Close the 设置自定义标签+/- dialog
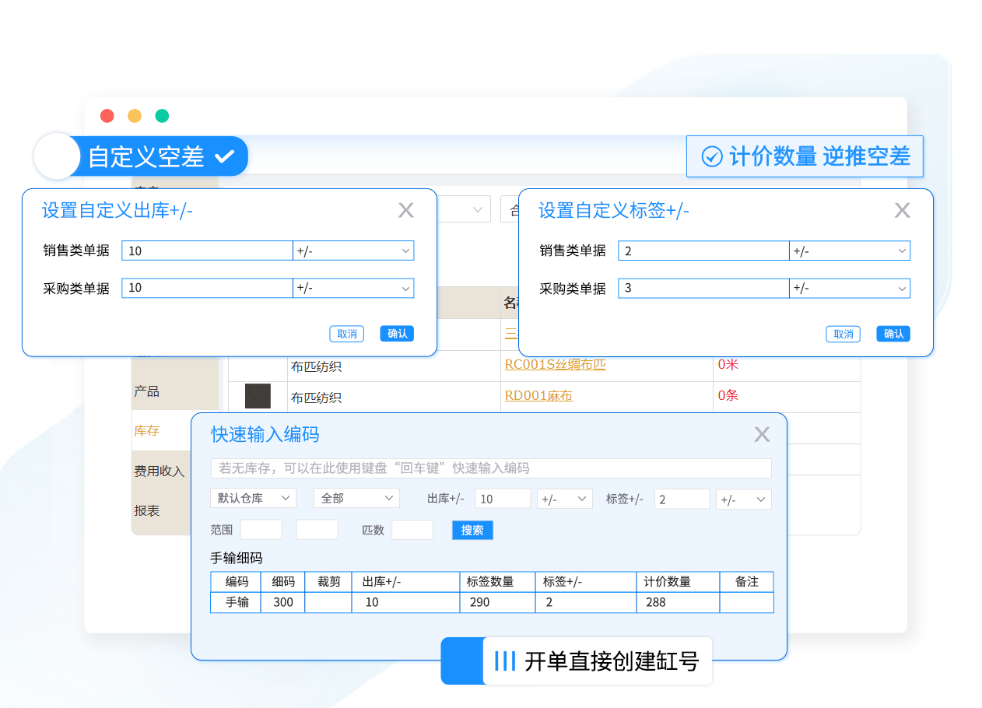Screen dimensions: 982x708 pos(902,210)
